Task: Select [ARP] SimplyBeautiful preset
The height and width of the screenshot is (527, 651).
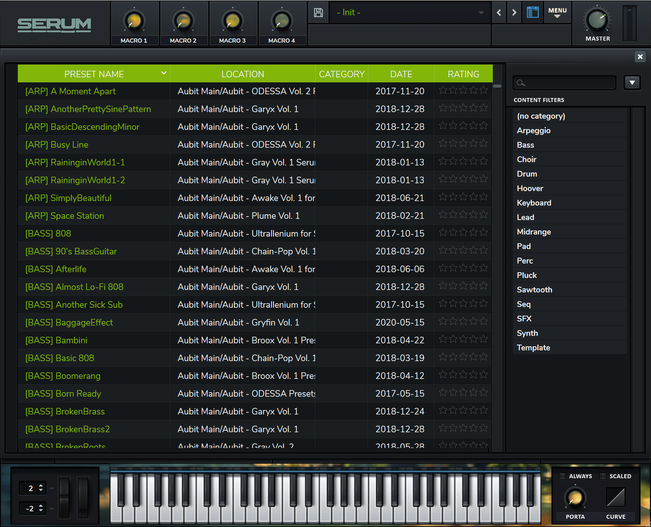Action: point(68,198)
